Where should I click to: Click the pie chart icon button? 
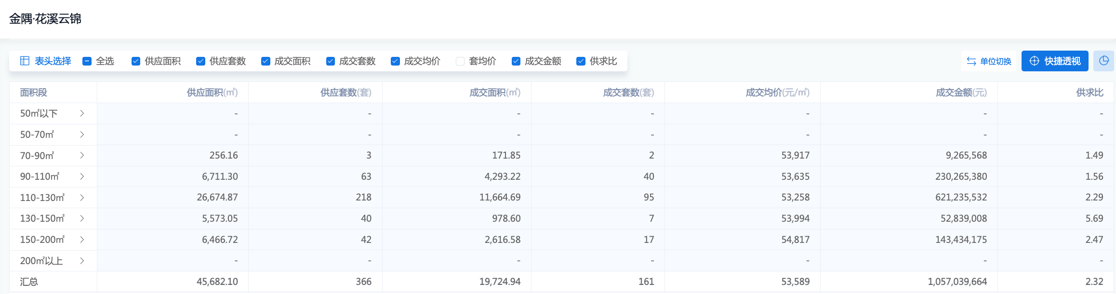1103,61
